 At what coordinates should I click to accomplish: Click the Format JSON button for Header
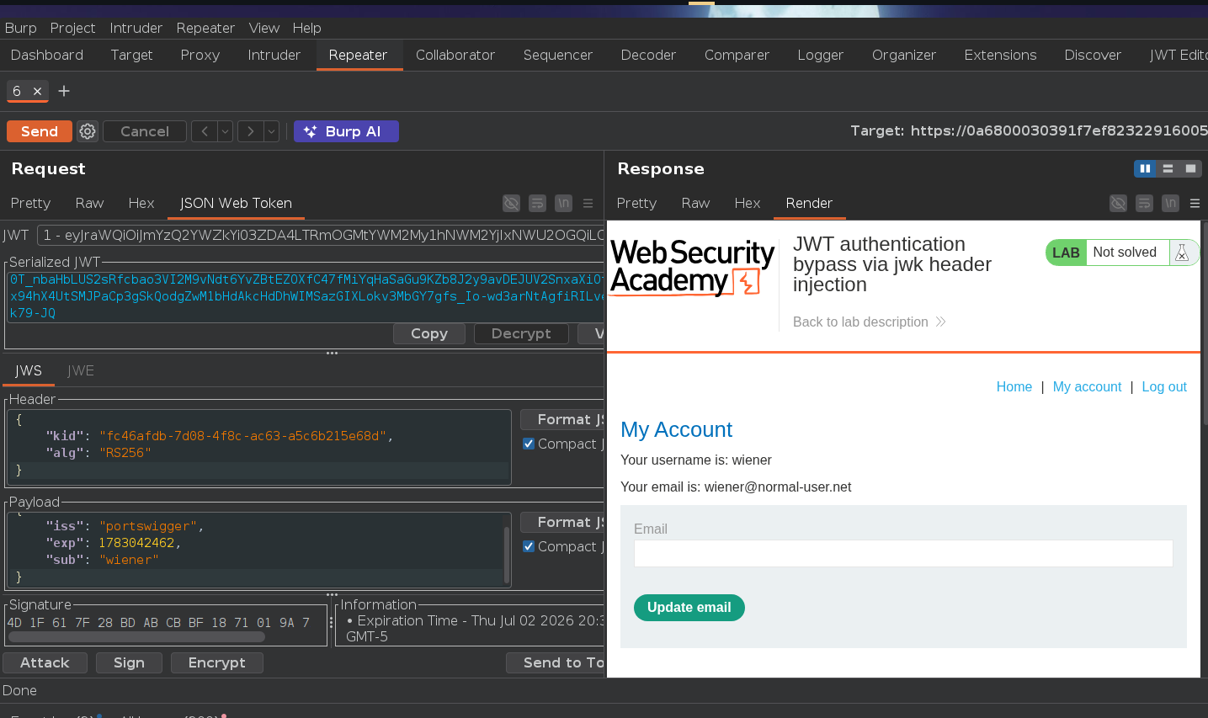(562, 419)
